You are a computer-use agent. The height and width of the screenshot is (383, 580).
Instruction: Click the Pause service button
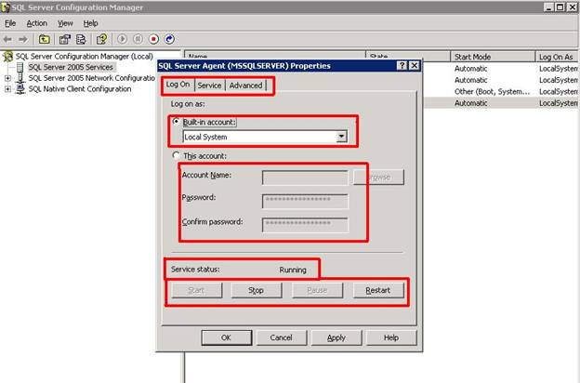(x=317, y=290)
